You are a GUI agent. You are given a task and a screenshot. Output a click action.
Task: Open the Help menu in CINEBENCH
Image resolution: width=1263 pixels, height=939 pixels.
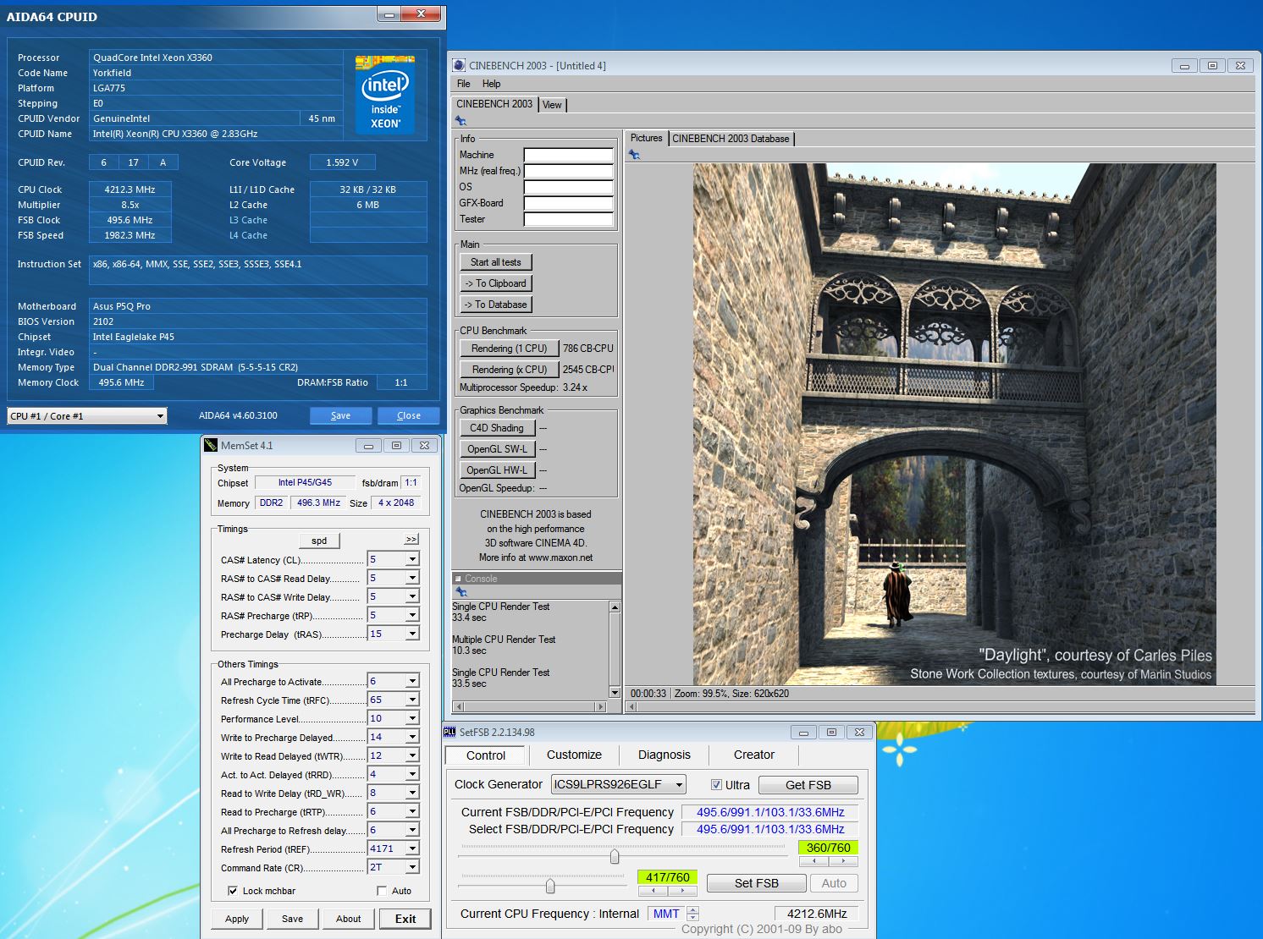[491, 84]
